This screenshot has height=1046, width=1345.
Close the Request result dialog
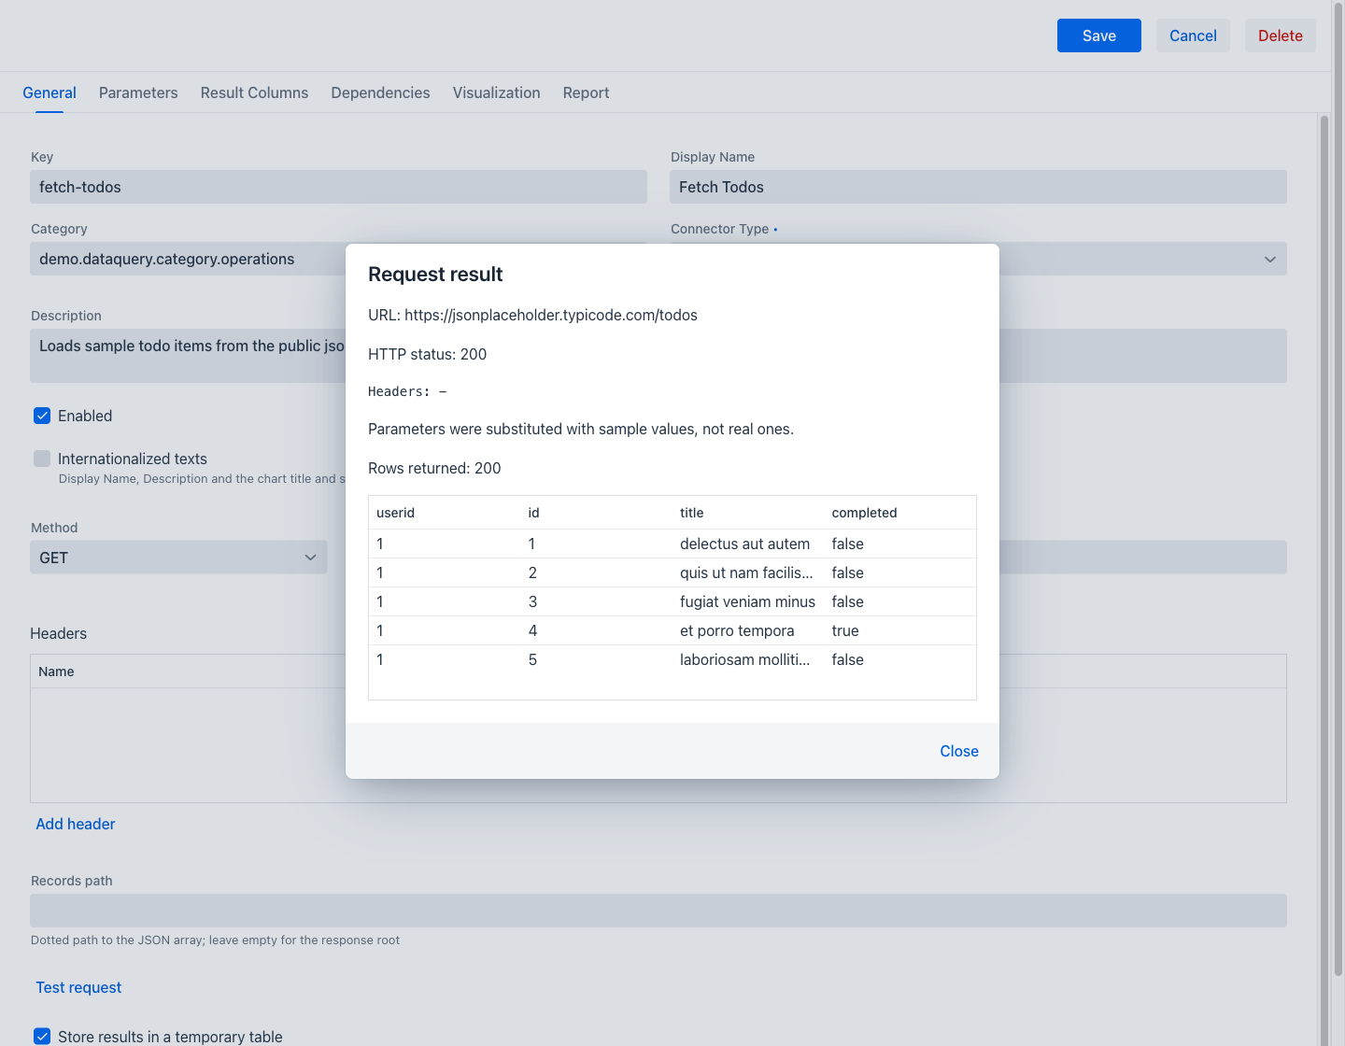tap(959, 751)
